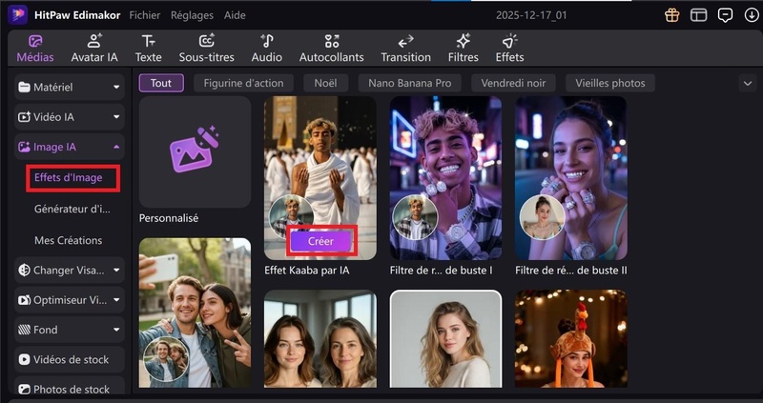
Task: Open the Texte tool tab
Action: click(149, 49)
